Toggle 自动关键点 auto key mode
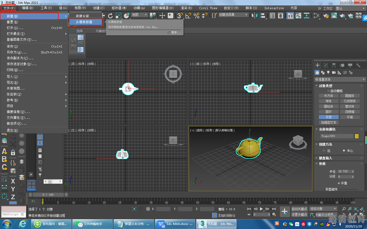 pos(299,209)
